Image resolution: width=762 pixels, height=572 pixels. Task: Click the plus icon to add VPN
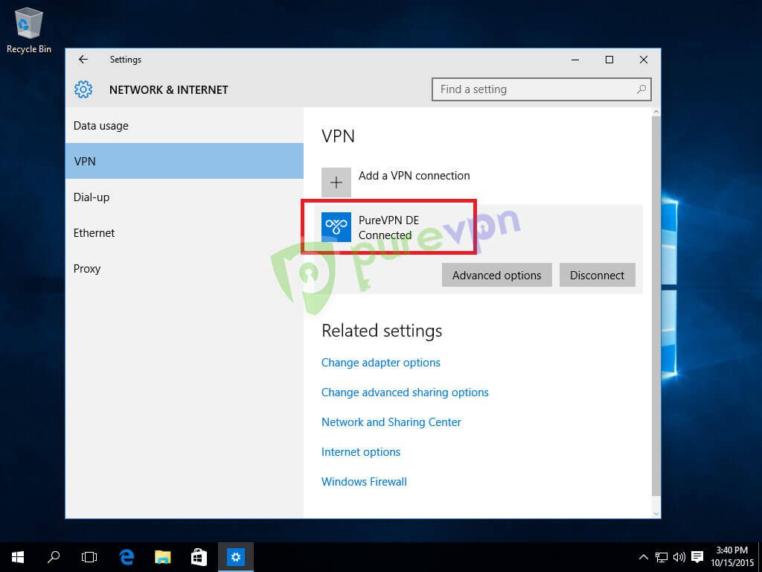pyautogui.click(x=336, y=182)
